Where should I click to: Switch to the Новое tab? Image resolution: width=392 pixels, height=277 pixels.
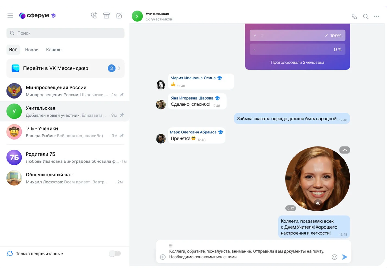(31, 50)
